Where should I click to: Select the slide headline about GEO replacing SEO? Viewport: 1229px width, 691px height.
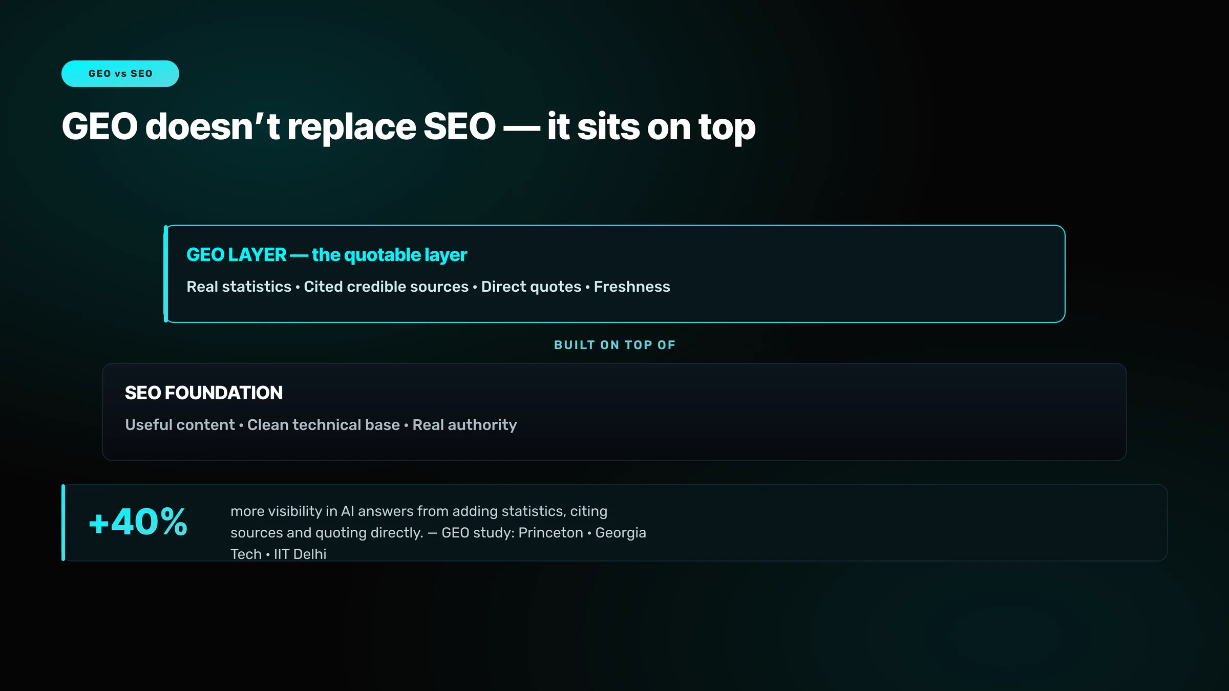(409, 126)
